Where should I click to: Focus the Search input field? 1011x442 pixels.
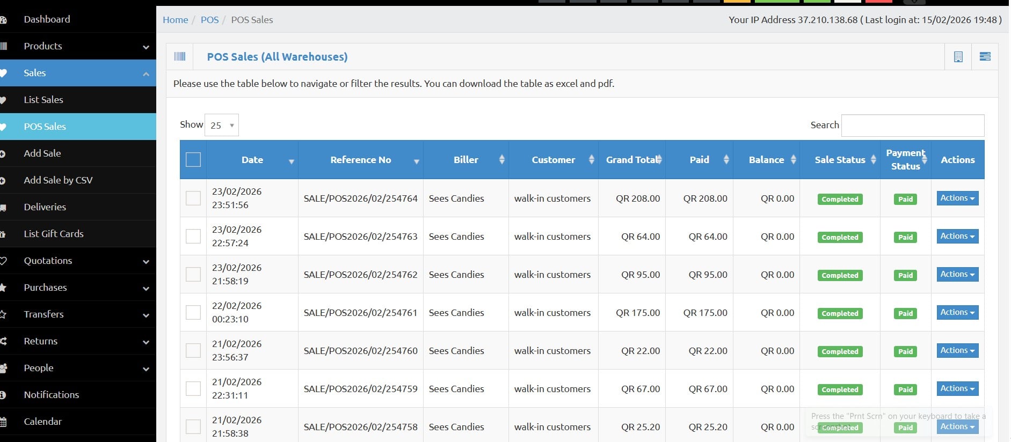(x=913, y=125)
